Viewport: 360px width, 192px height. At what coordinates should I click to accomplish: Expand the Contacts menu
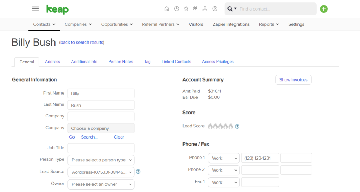point(44,24)
